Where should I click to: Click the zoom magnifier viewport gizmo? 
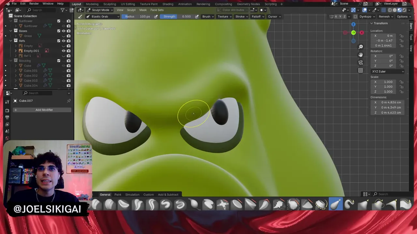361,47
